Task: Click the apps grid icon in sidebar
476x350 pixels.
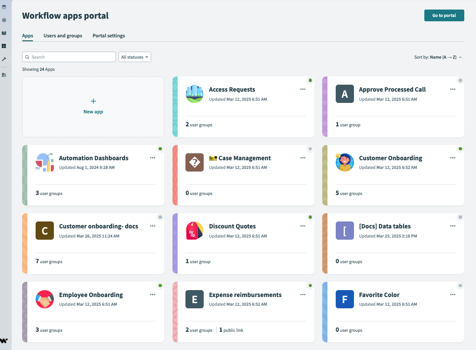Action: (4, 46)
